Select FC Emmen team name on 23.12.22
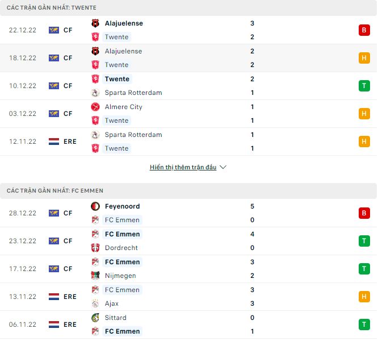378x341 pixels. tap(122, 234)
